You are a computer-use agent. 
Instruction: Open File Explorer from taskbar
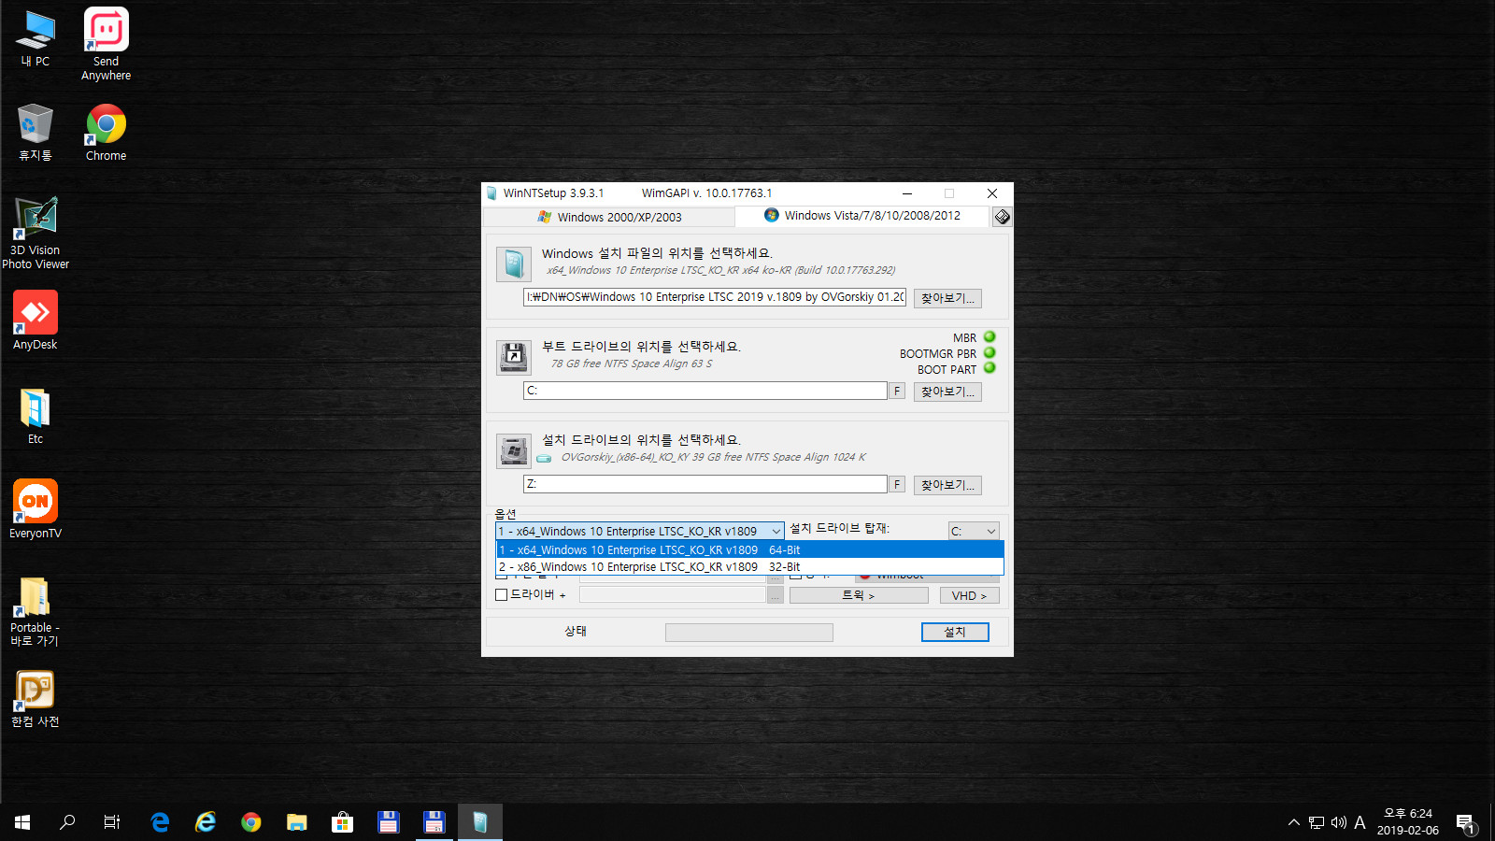coord(297,822)
